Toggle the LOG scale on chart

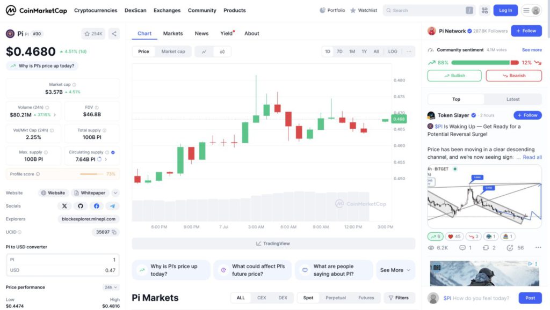point(393,51)
